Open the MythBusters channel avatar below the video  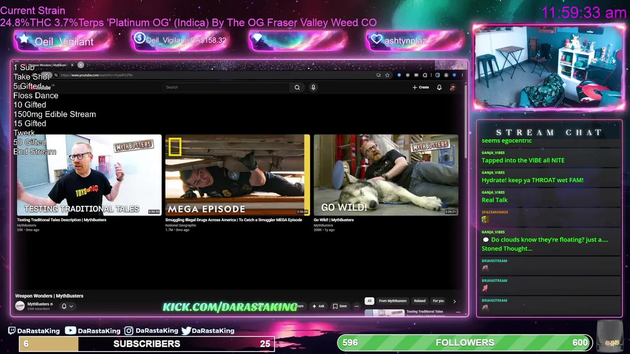pyautogui.click(x=20, y=306)
